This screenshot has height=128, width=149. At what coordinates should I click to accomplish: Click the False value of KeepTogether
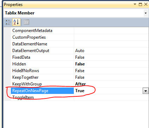80,77
